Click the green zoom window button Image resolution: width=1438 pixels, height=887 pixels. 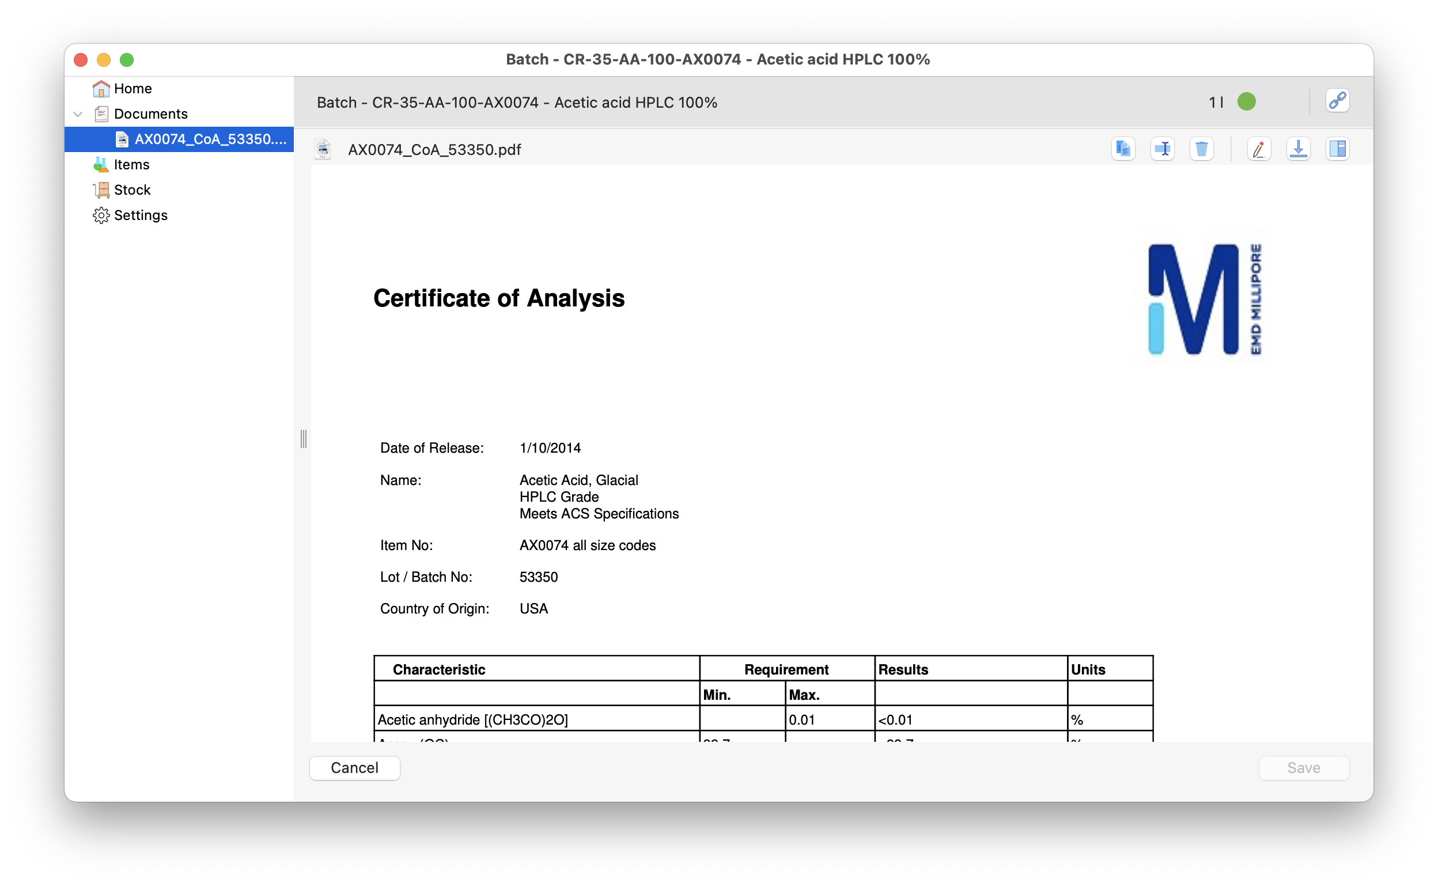(127, 60)
